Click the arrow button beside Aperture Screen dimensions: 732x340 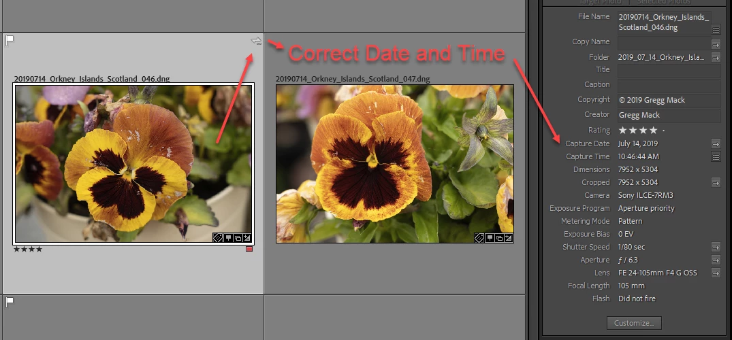716,260
